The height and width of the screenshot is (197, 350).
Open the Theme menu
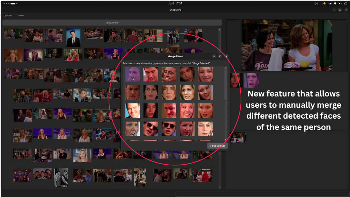coord(20,15)
